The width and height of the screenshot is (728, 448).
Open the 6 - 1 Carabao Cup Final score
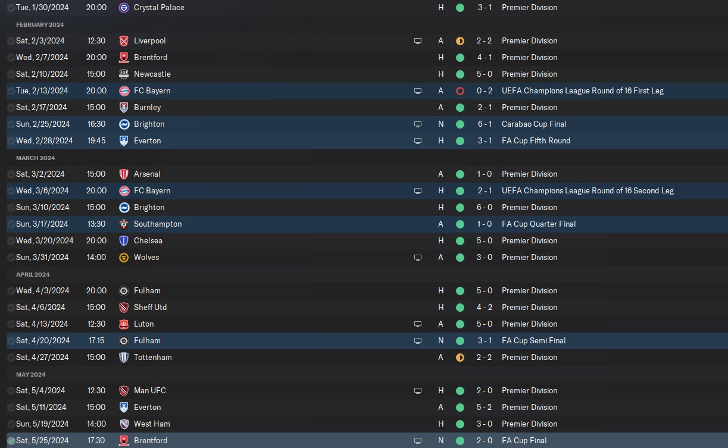coord(483,124)
